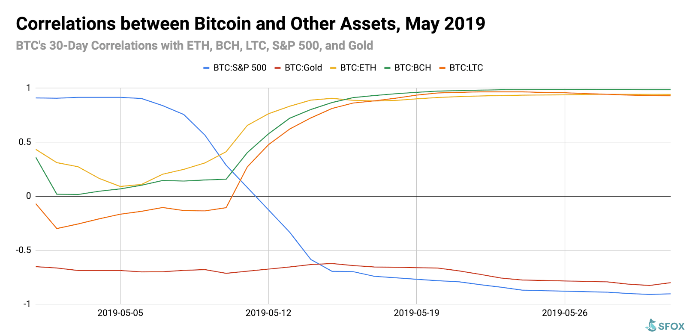Select the BTC:S&P 500 legend label
This screenshot has height=333, width=686.
tap(240, 68)
